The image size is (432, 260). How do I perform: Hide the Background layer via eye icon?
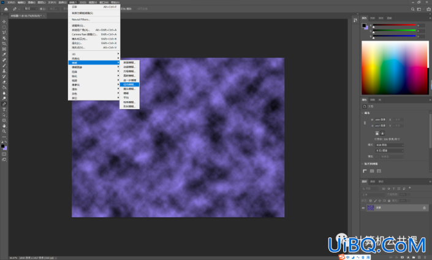click(x=363, y=208)
